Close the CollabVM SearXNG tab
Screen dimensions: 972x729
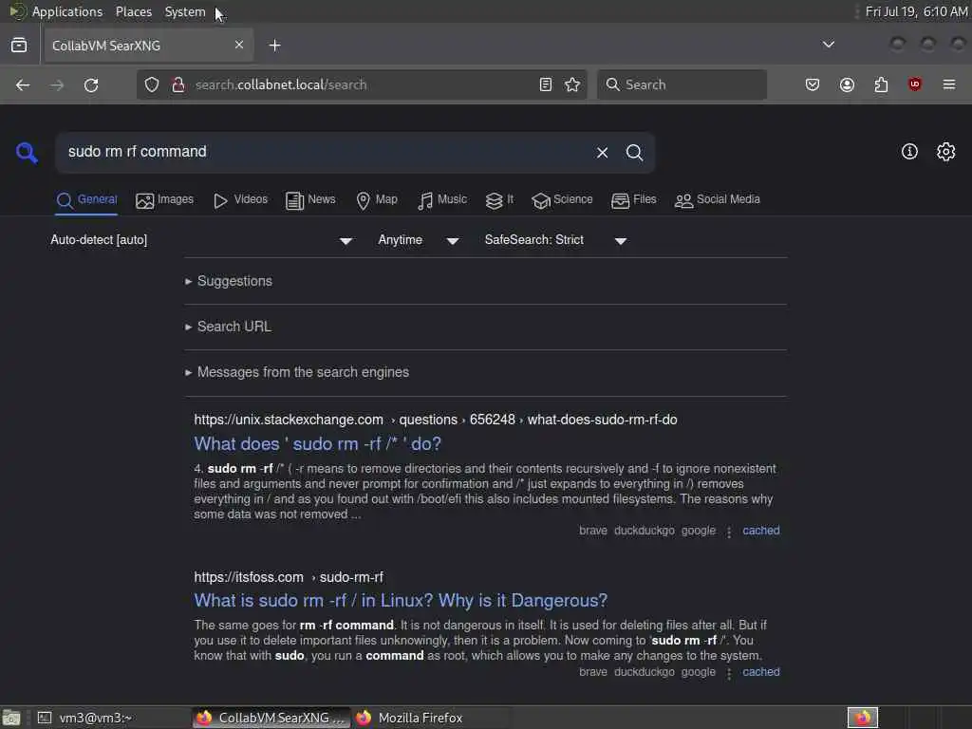pyautogui.click(x=239, y=45)
